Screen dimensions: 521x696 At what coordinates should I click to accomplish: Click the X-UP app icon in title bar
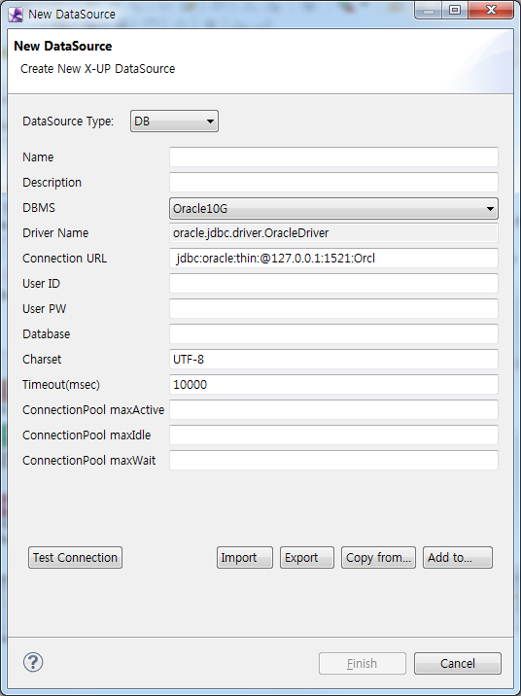(16, 15)
